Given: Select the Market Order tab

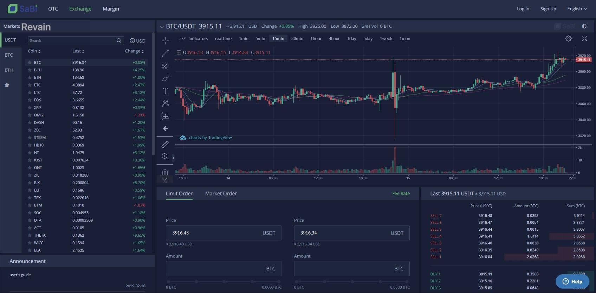Looking at the screenshot, I should click(x=221, y=193).
